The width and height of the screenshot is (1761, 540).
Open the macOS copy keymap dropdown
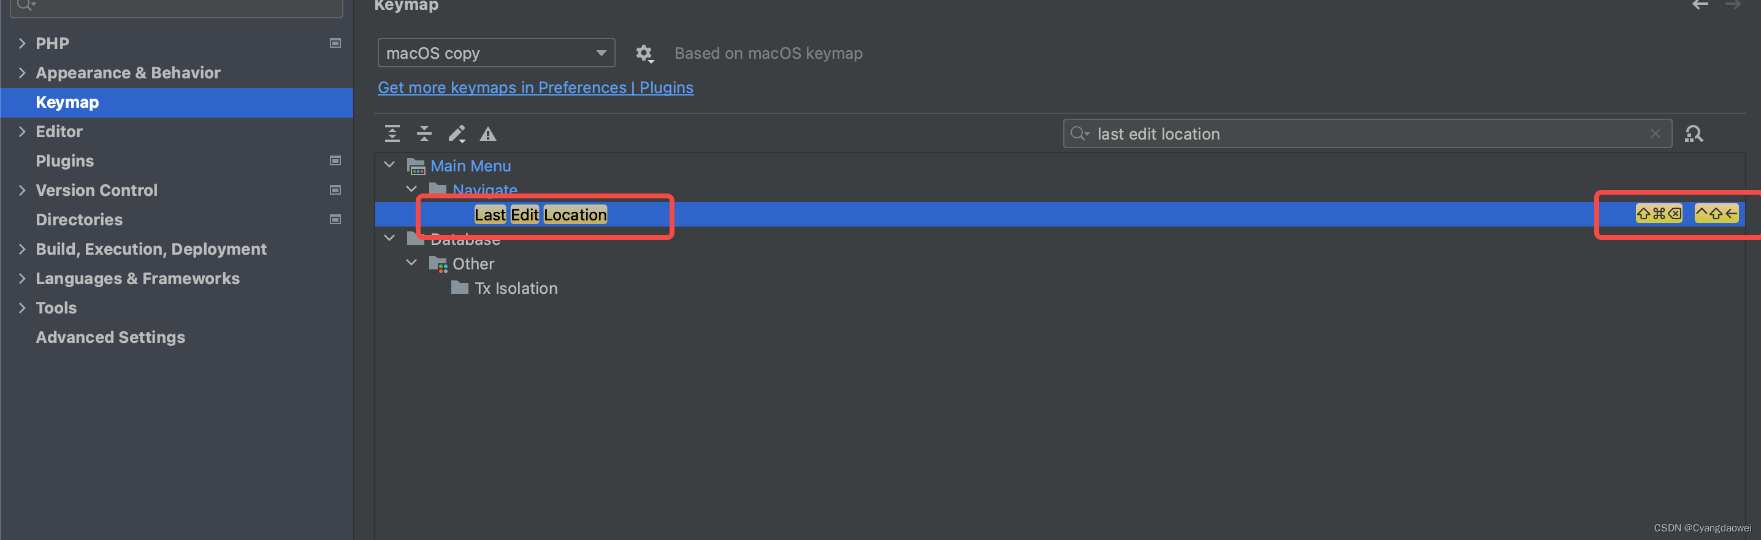pyautogui.click(x=496, y=53)
